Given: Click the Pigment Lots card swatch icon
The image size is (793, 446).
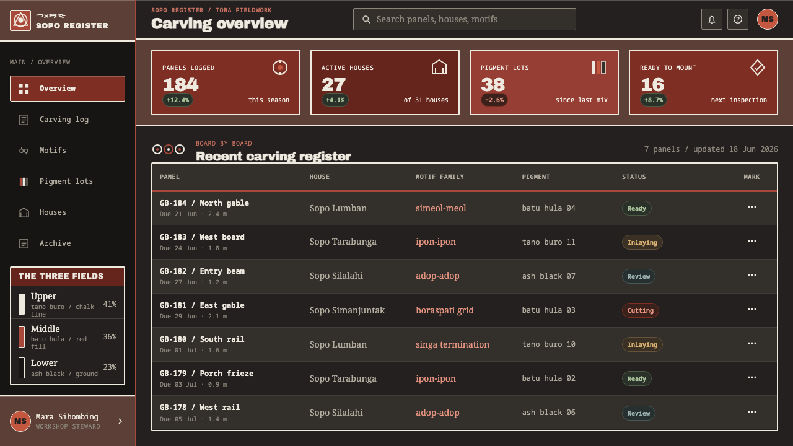Looking at the screenshot, I should [598, 68].
